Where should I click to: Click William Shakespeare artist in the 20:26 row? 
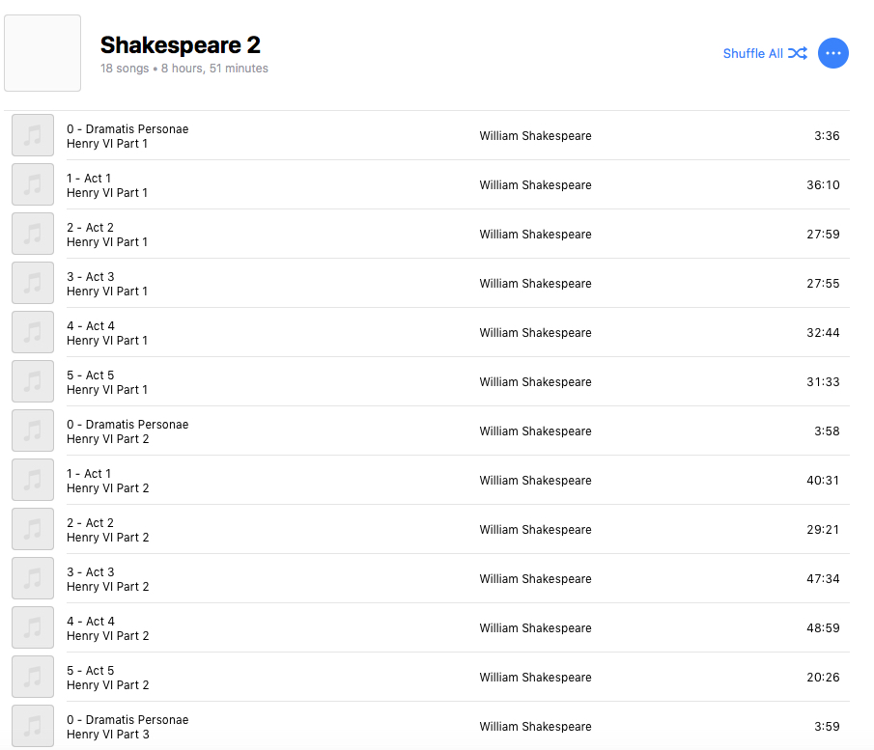point(535,677)
